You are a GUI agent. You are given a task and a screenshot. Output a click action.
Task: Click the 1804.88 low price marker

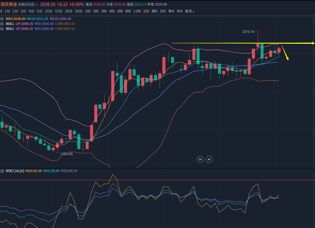pyautogui.click(x=66, y=154)
